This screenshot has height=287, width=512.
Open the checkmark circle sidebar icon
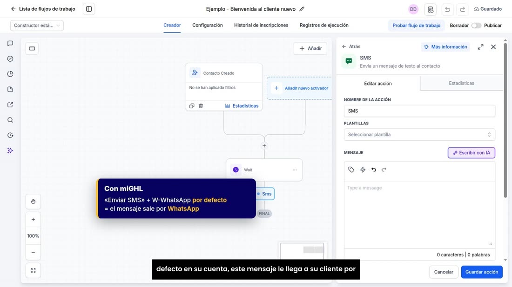tap(10, 59)
